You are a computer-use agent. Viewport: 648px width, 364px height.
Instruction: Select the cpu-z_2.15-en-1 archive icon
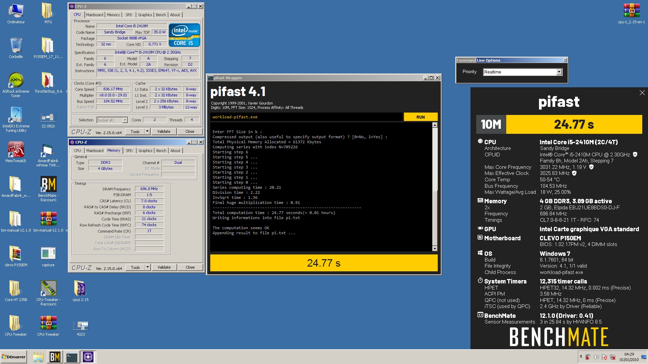point(631,13)
